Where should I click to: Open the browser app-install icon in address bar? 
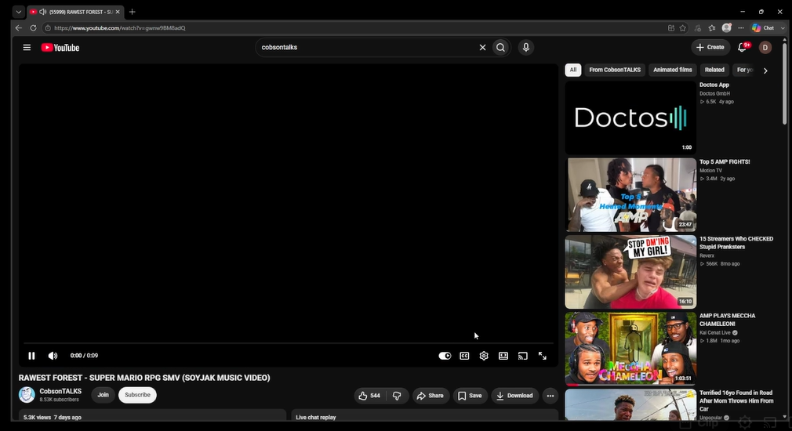[671, 28]
